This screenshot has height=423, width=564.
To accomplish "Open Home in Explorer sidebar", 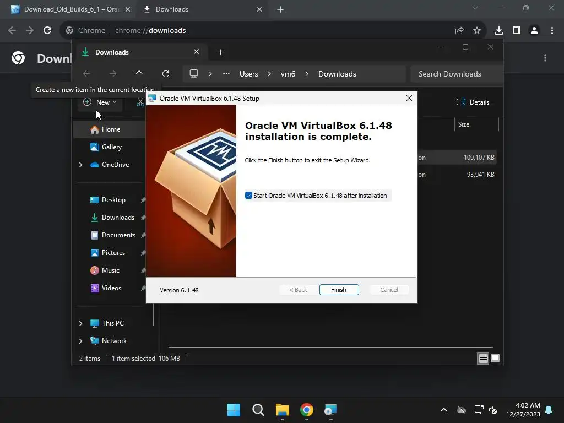I will pyautogui.click(x=110, y=129).
